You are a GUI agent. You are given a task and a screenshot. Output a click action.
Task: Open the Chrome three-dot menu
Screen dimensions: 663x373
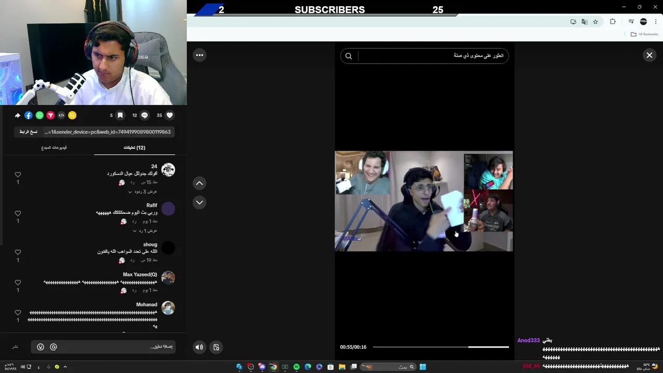coord(656,22)
